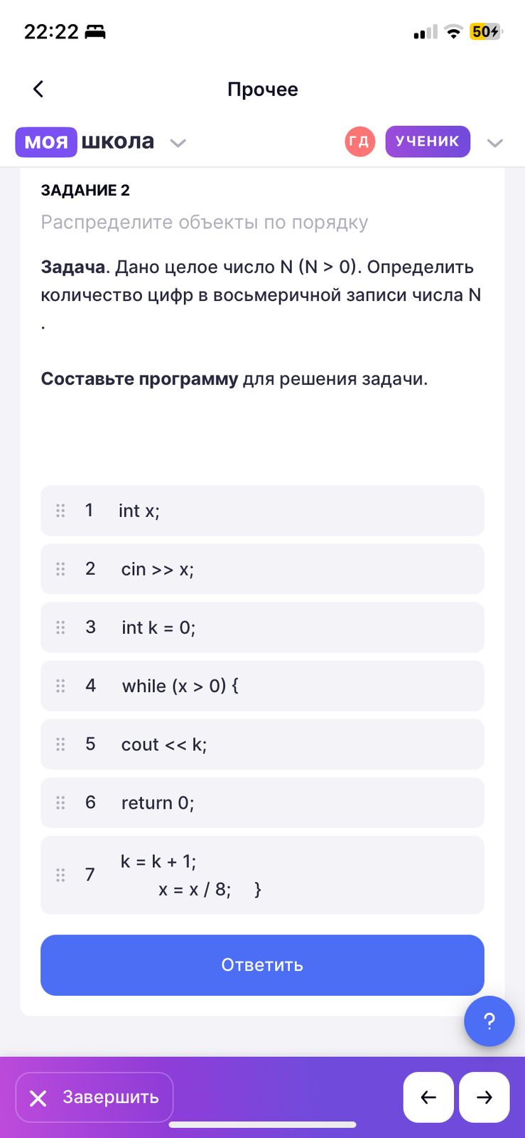The image size is (525, 1138).
Task: Open the blue question mark help button
Action: click(489, 1021)
